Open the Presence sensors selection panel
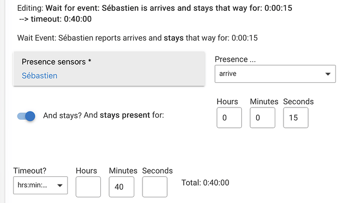Screen dimensions: 355x203 click(x=109, y=69)
